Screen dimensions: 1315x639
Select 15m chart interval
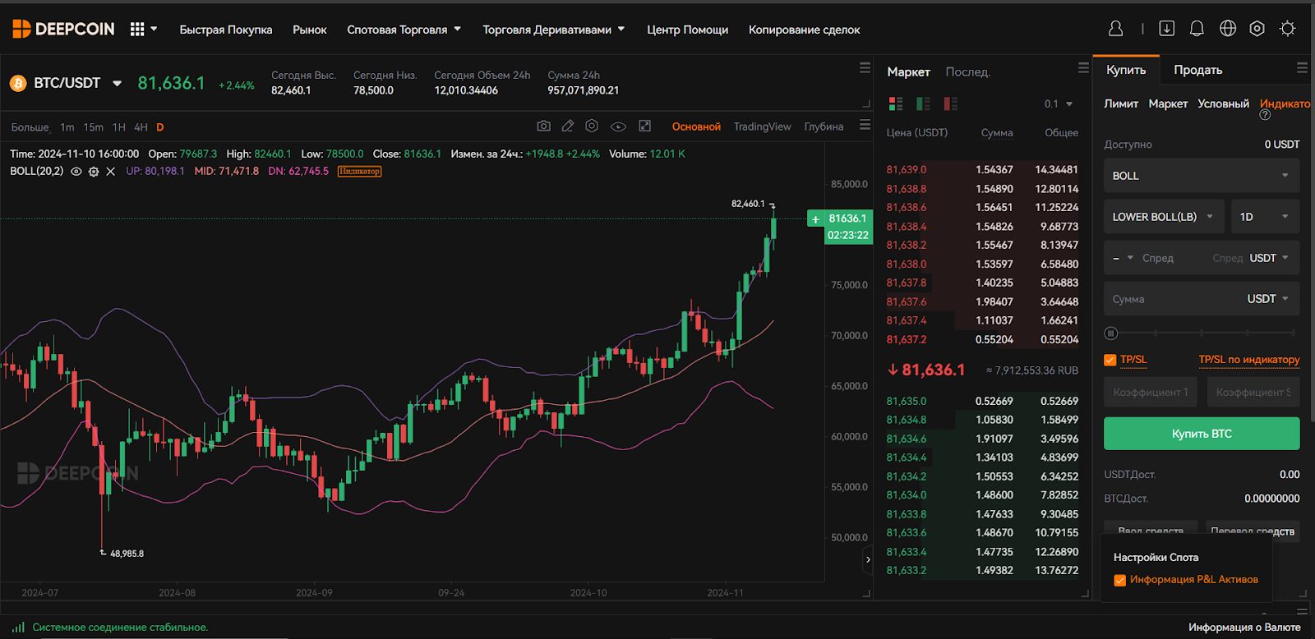tap(93, 127)
